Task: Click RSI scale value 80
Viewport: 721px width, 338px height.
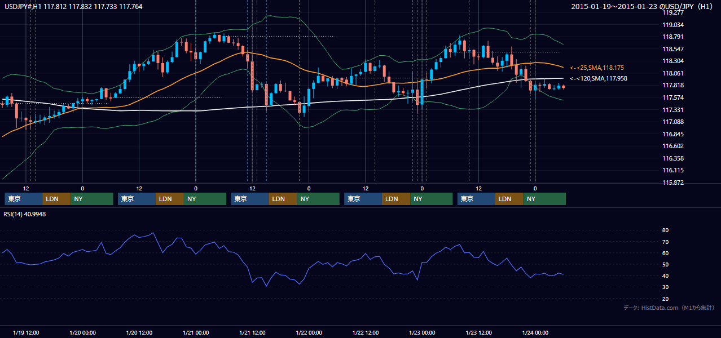Action: pyautogui.click(x=665, y=230)
